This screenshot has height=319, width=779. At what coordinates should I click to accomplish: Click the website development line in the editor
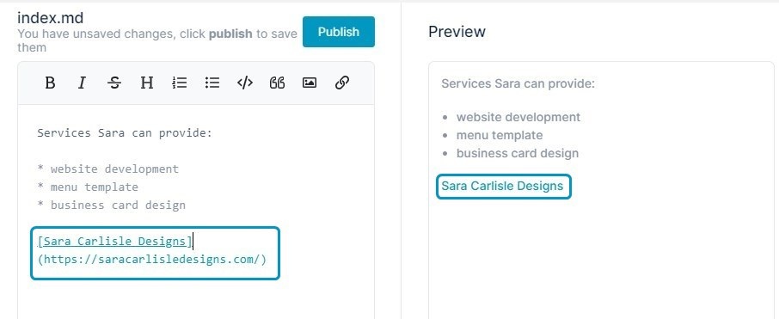point(108,169)
